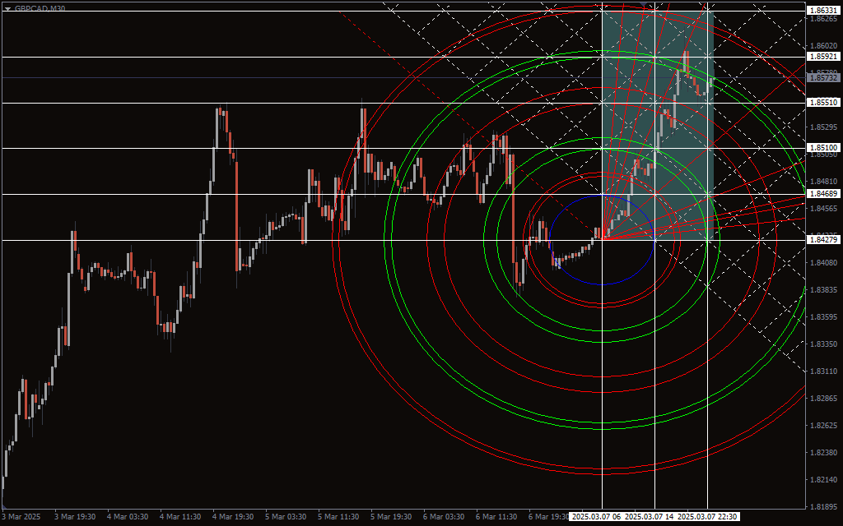Click the 3 Mar 2025 date on time axis

tap(21, 517)
